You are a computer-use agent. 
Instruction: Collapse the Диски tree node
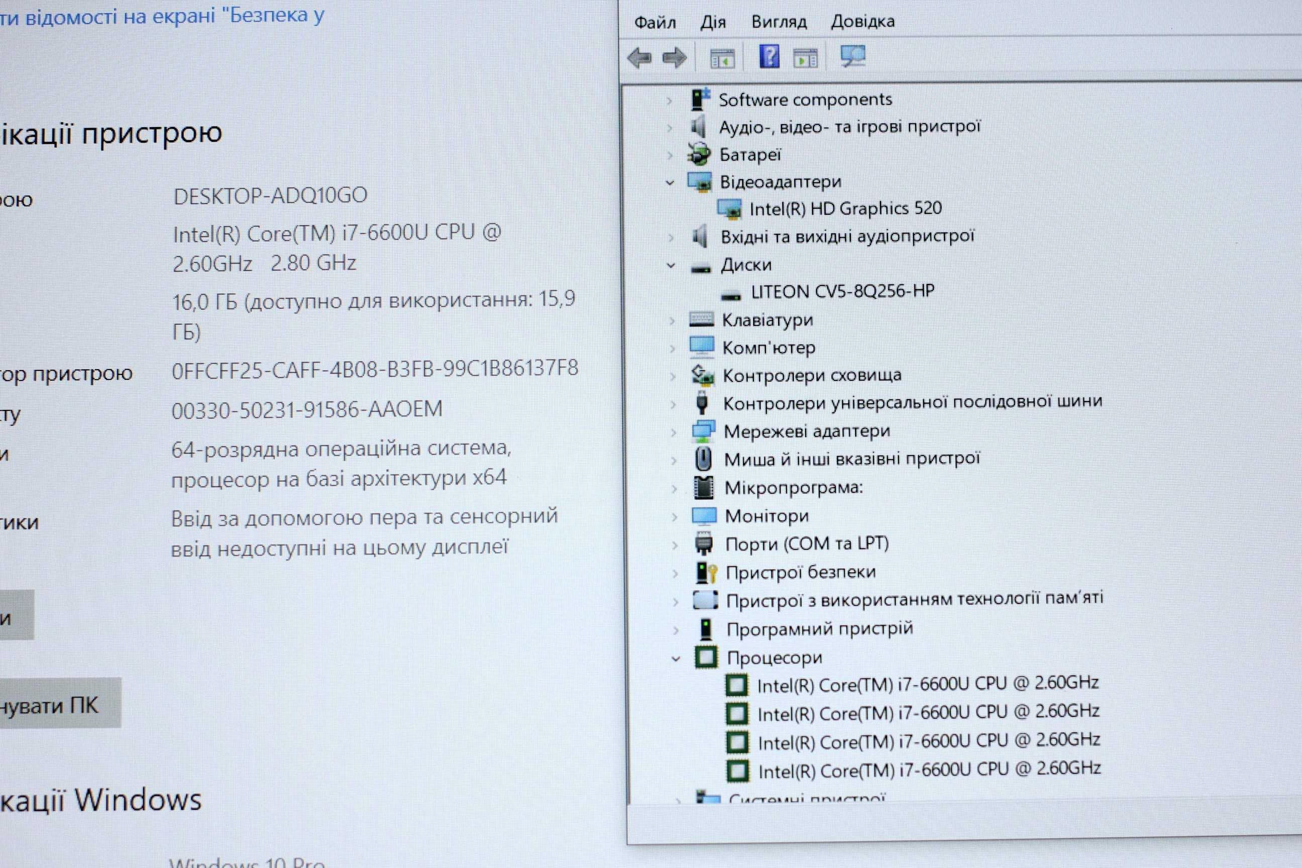coord(671,266)
